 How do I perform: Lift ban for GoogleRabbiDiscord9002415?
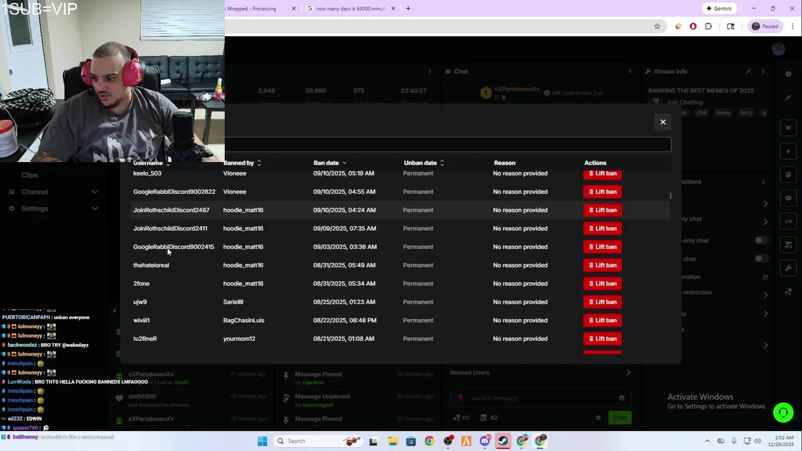click(x=602, y=247)
